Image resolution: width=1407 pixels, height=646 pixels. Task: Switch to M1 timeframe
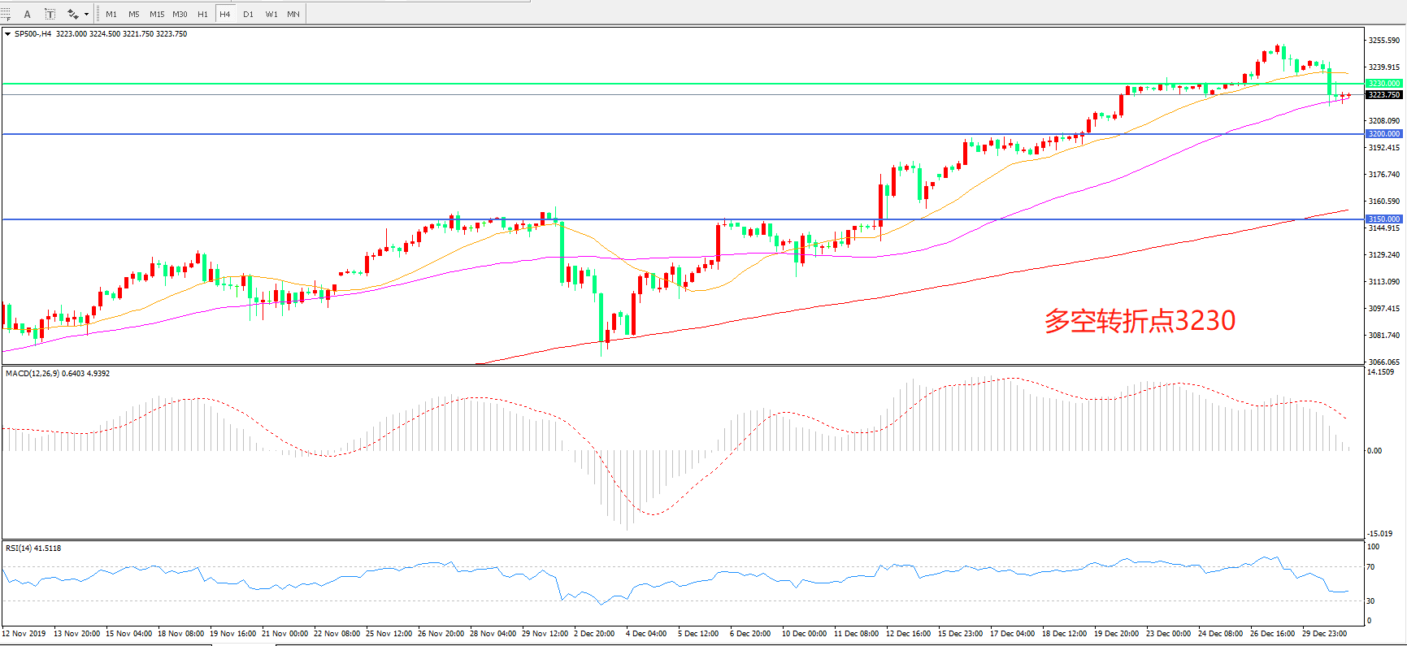coord(111,14)
